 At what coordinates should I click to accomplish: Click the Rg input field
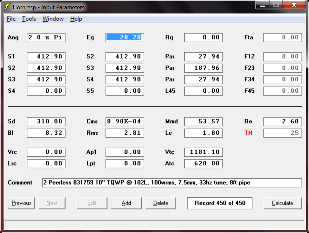coord(203,38)
